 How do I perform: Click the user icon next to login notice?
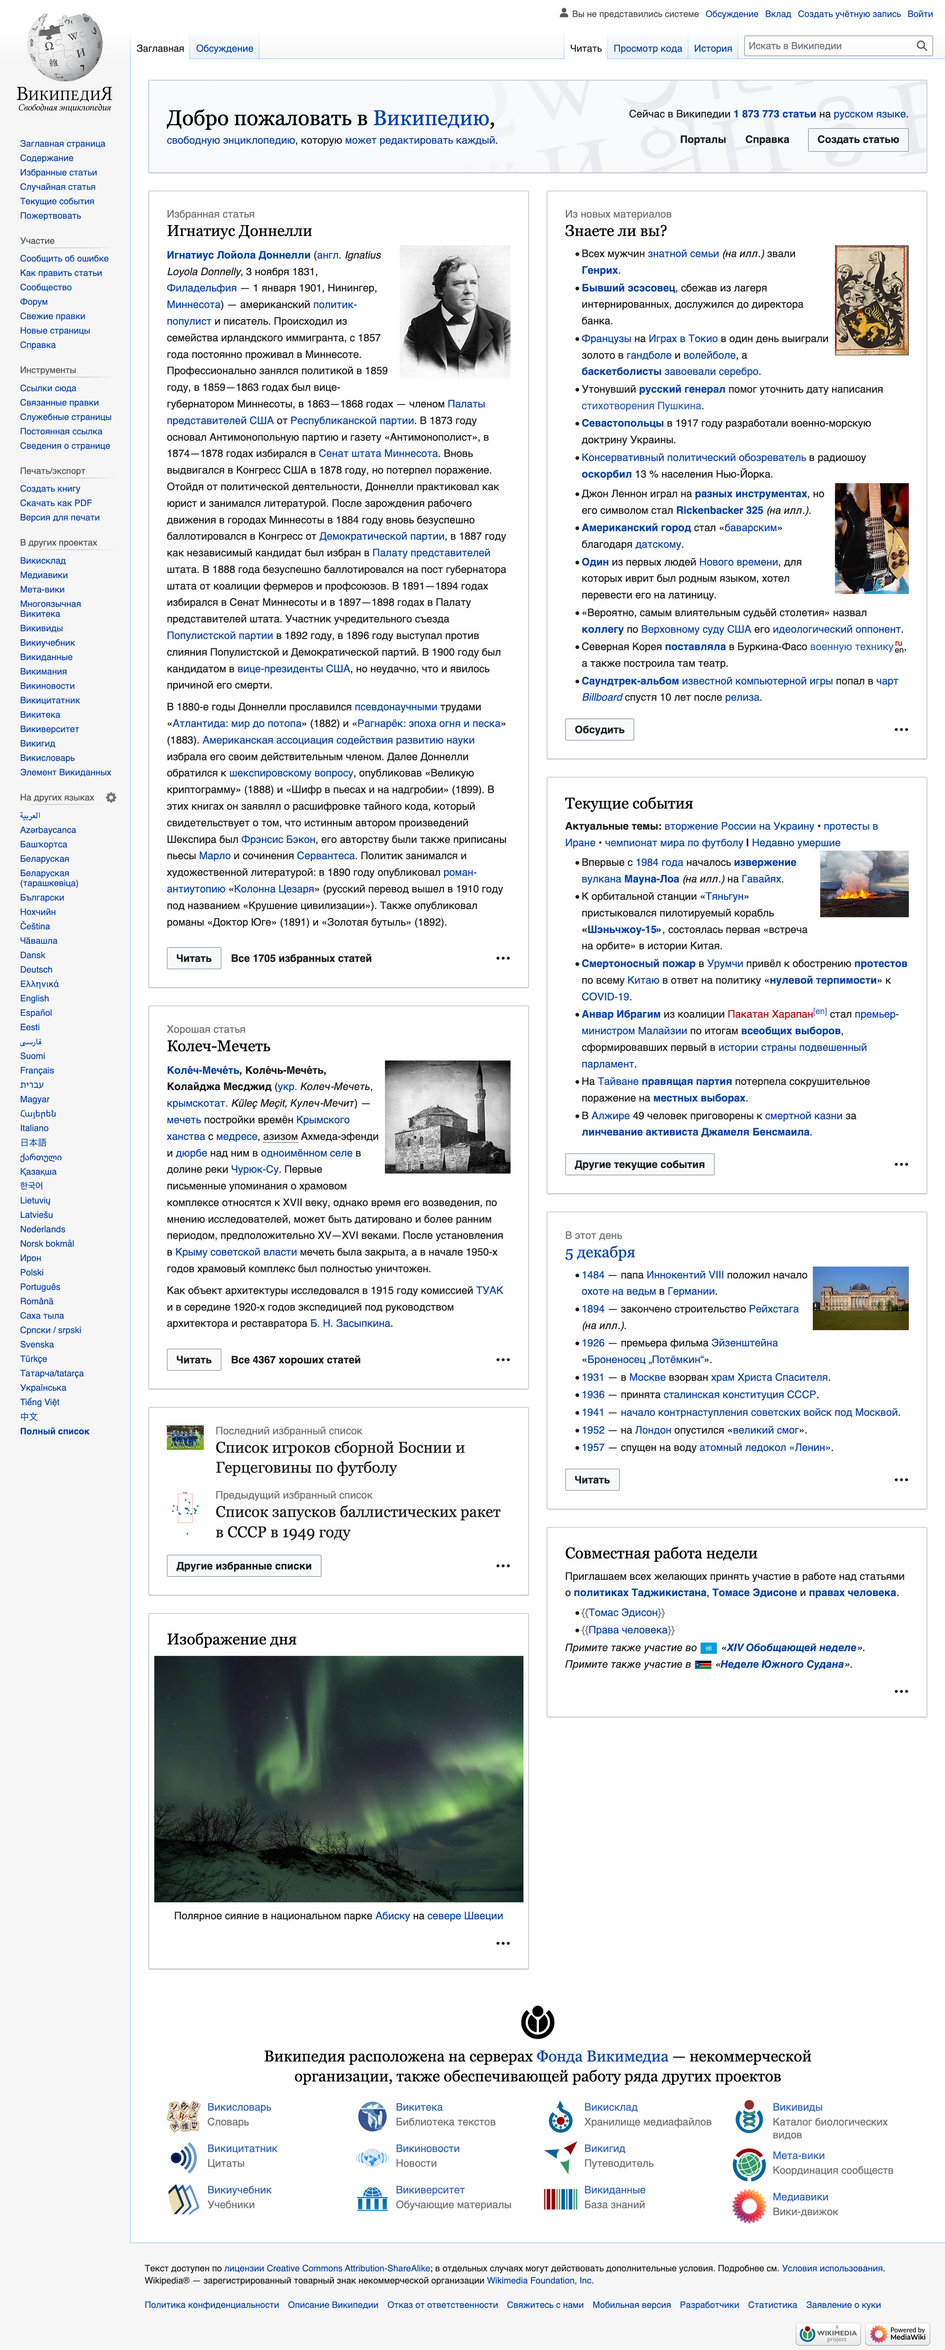coord(564,14)
